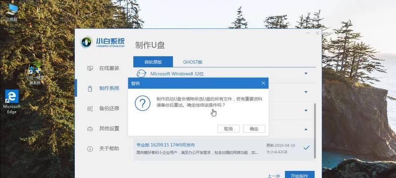Switch to the GHOST版 tab
This screenshot has width=396, height=178.
[193, 62]
